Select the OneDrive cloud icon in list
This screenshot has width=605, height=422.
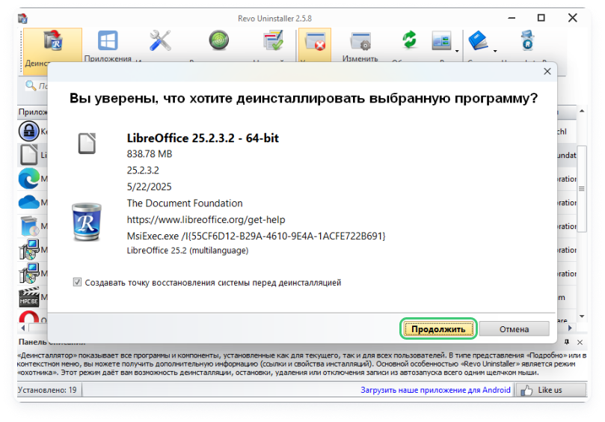[29, 202]
